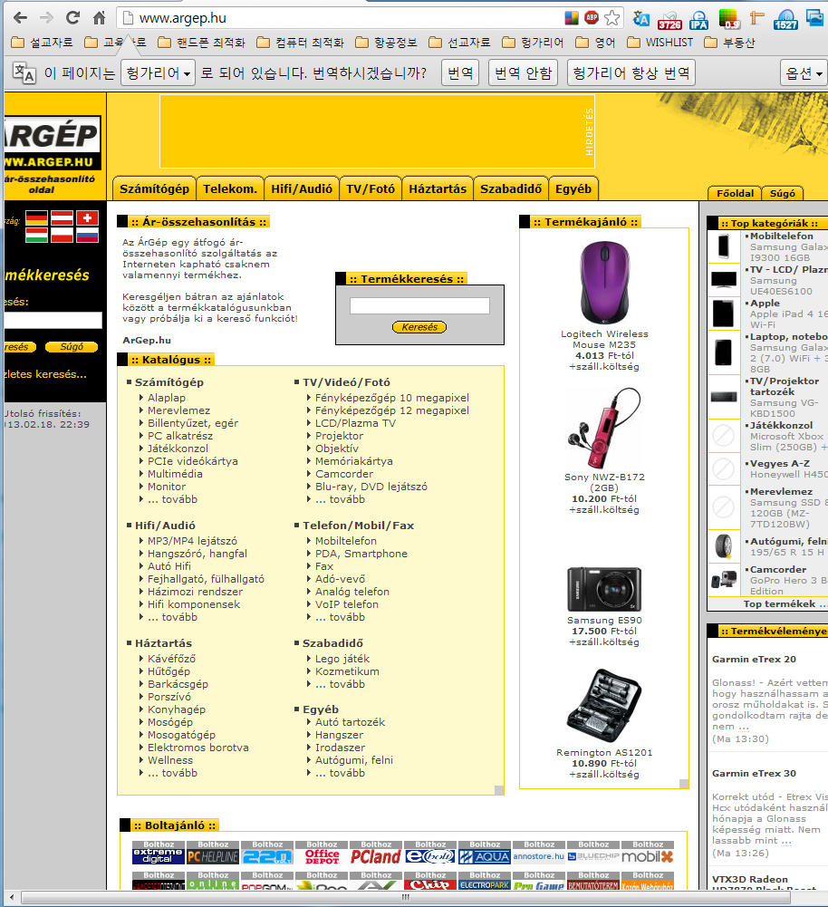Open the Mobiltelefon catalog link
Viewport: 828px width, 907px height.
click(x=346, y=541)
